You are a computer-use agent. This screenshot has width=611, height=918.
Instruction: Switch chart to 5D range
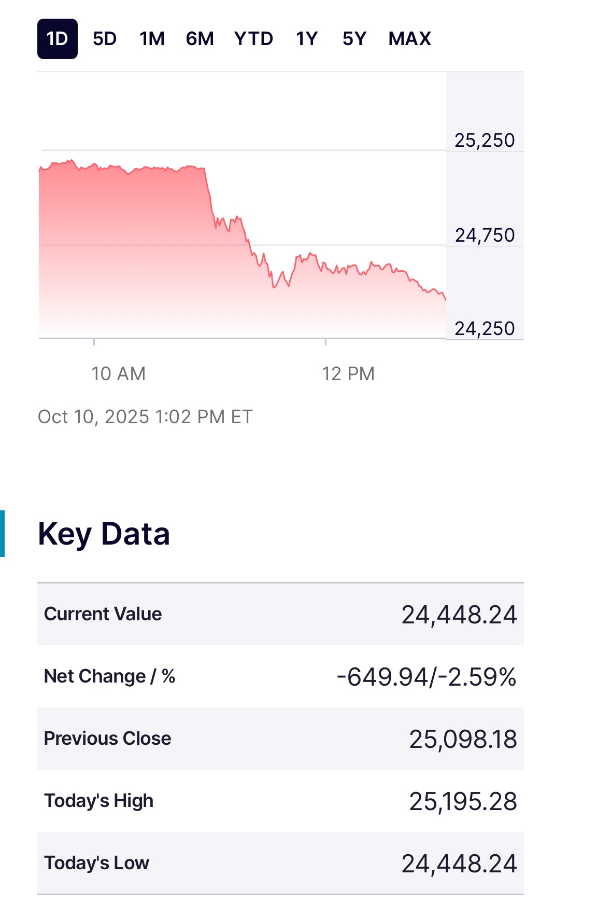105,39
